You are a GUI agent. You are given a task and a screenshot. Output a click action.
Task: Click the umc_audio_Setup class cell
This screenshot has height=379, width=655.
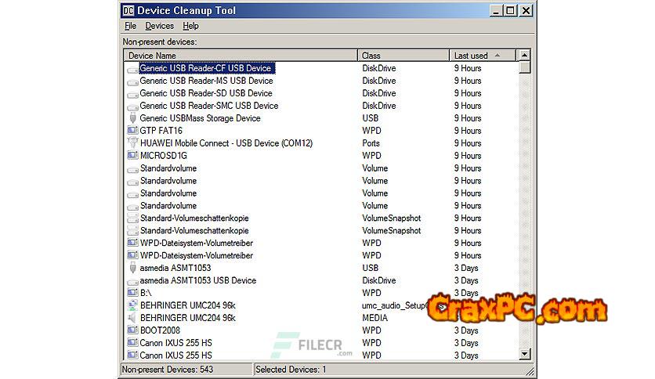(394, 305)
